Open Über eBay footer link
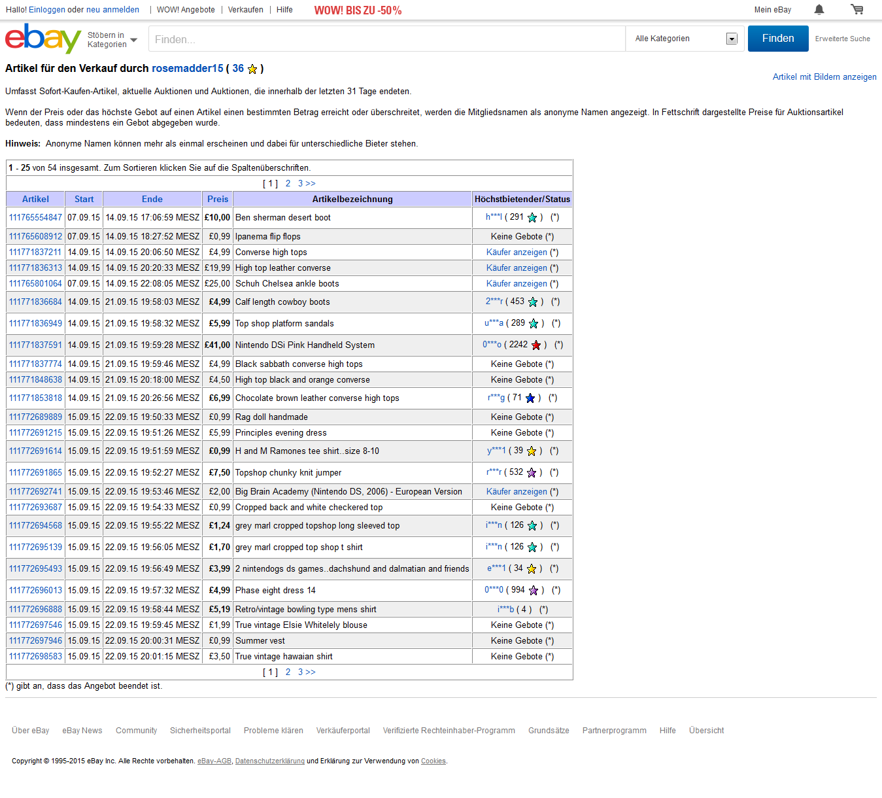The height and width of the screenshot is (798, 882). click(x=30, y=731)
